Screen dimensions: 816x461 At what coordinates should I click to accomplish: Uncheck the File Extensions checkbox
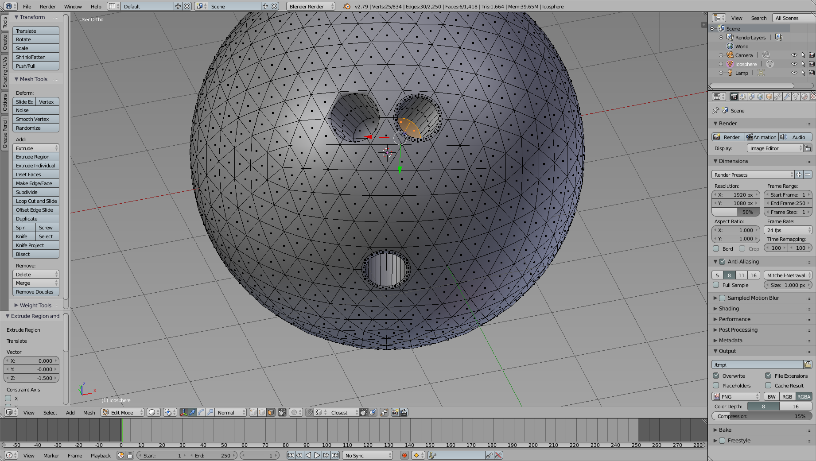coord(768,376)
